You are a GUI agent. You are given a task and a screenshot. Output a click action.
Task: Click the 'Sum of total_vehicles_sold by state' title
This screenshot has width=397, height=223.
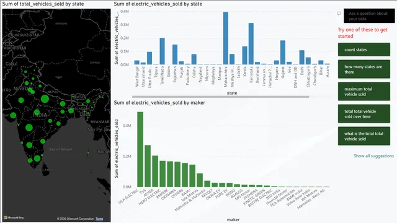(43, 4)
